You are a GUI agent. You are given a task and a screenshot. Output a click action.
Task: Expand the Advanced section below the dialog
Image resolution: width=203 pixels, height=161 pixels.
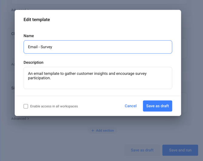click(x=18, y=119)
